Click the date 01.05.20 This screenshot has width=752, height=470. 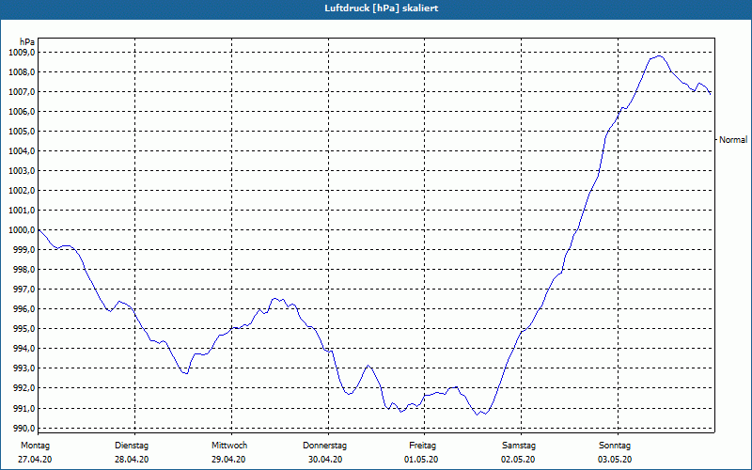click(421, 460)
